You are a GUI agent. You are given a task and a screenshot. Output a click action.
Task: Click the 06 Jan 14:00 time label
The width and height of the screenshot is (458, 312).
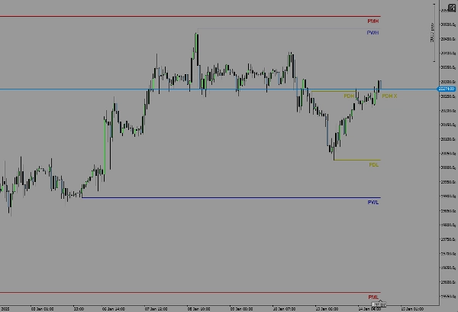pos(114,309)
